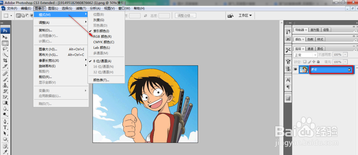358x155 pixels.
Task: Select the Pen tool
Action: point(5,121)
